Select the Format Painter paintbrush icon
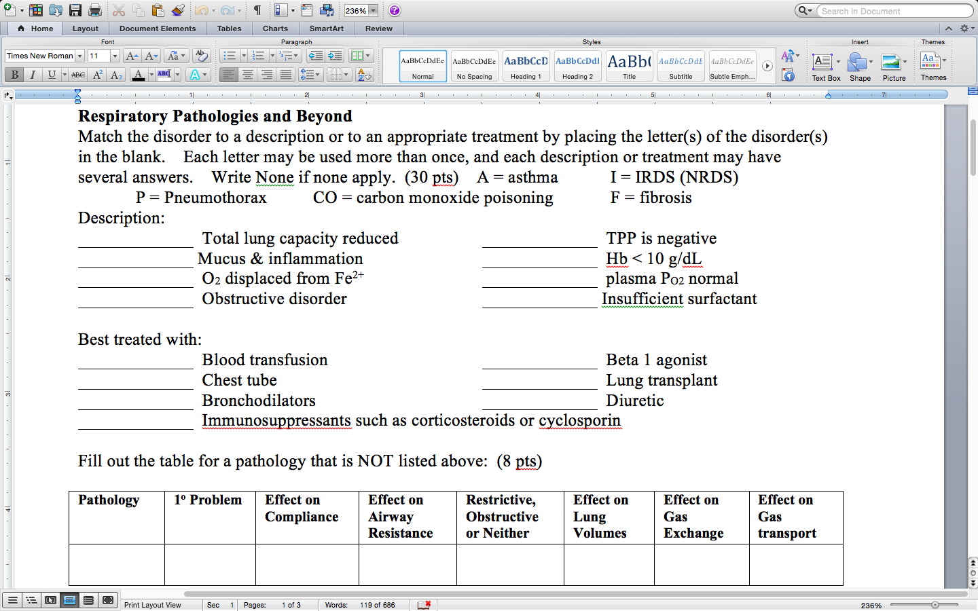The width and height of the screenshot is (978, 611). click(x=178, y=10)
